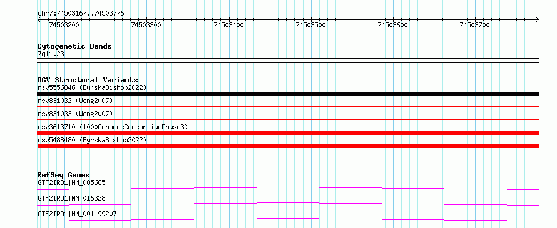Open the esv3613710 (1000GenomesConsortiumPhase3) label
Image resolution: width=557 pixels, height=228 pixels.
coord(113,127)
